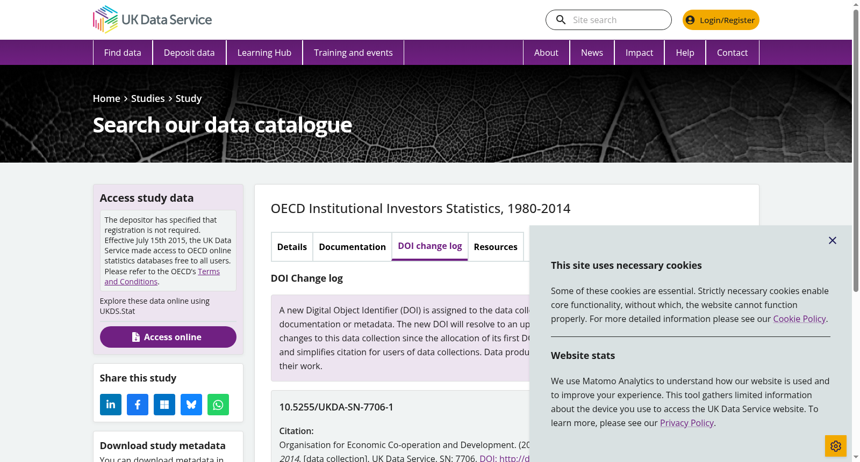Navigate to Studies breadcrumb
860x462 pixels.
click(148, 99)
